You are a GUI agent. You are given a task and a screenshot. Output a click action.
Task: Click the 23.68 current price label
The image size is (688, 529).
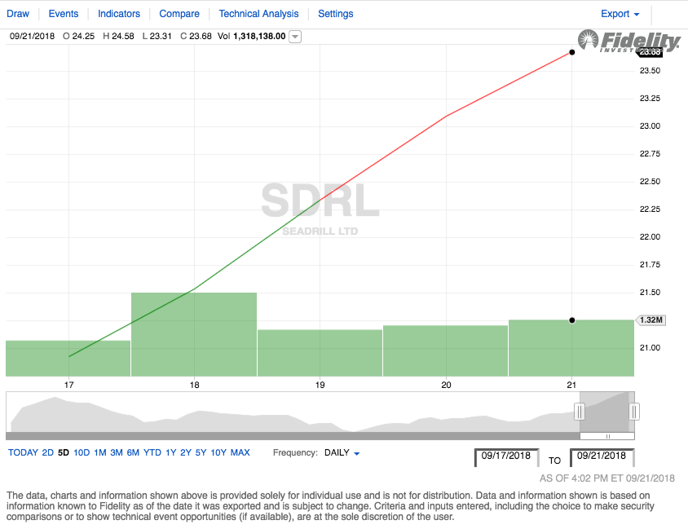(651, 52)
